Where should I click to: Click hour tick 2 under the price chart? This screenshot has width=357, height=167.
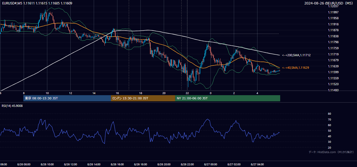point(234,93)
